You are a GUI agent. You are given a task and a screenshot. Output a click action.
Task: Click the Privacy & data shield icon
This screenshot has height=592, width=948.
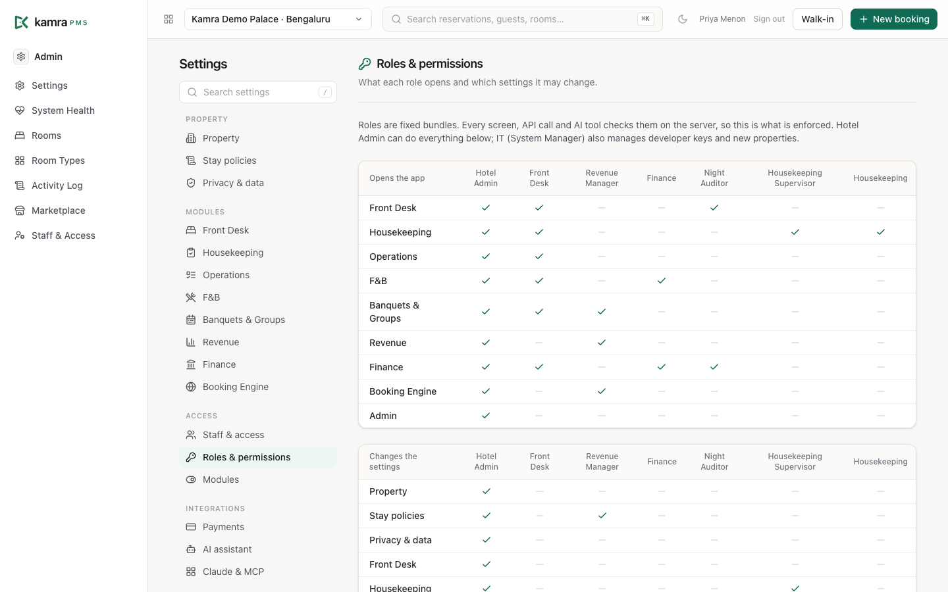click(191, 183)
